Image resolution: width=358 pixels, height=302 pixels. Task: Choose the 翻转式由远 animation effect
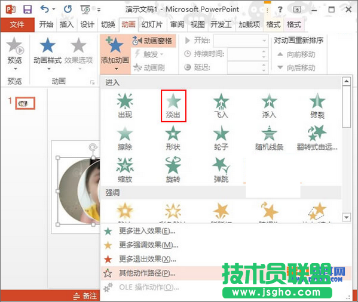click(317, 138)
